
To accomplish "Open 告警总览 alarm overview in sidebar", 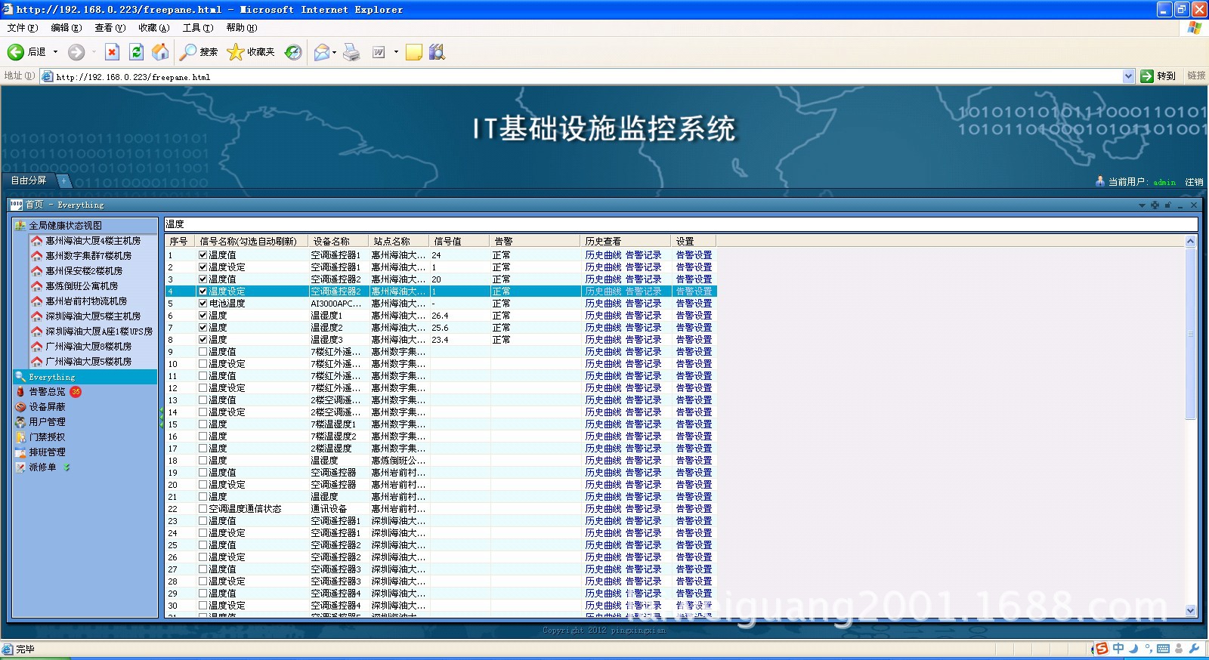I will (x=47, y=392).
